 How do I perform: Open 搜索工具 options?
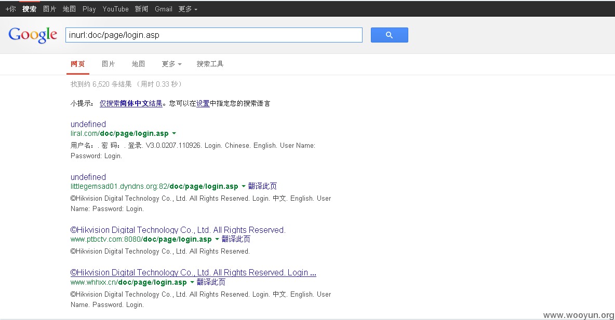click(210, 64)
